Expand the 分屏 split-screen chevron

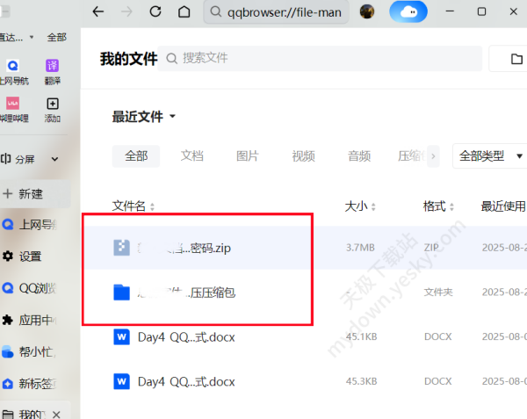[54, 159]
